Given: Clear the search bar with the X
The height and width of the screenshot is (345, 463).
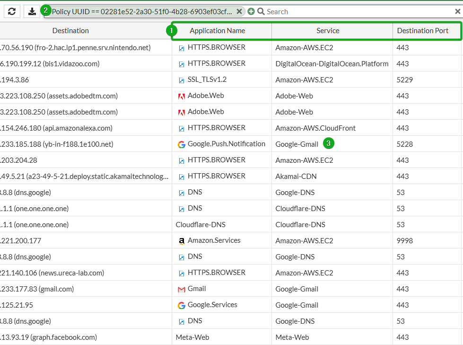Looking at the screenshot, I should point(457,11).
